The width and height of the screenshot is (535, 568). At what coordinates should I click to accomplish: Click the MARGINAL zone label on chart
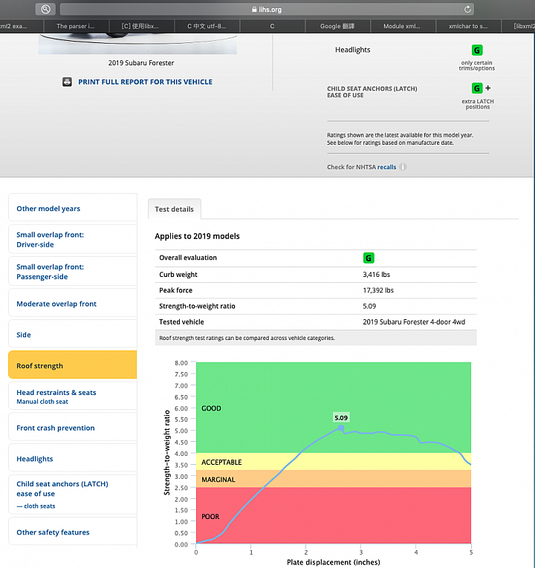click(218, 480)
